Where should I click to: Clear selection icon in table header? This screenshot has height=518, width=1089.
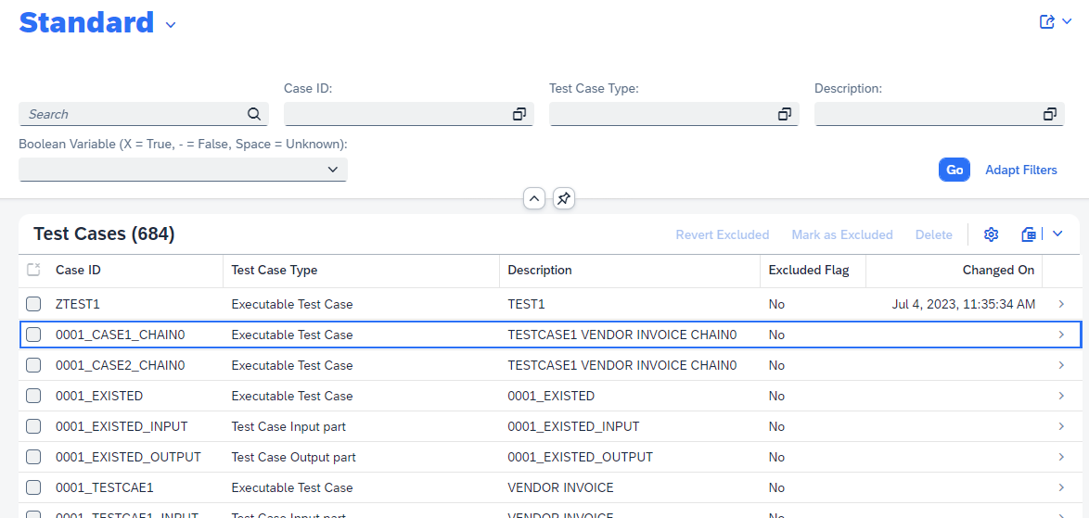(x=33, y=270)
